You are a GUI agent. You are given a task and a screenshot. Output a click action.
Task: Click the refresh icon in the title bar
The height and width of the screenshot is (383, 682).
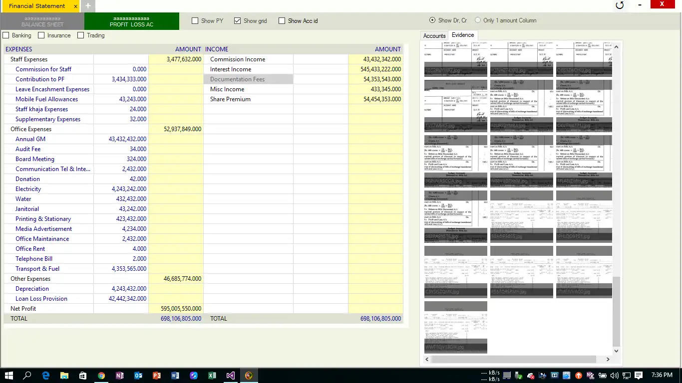[620, 5]
